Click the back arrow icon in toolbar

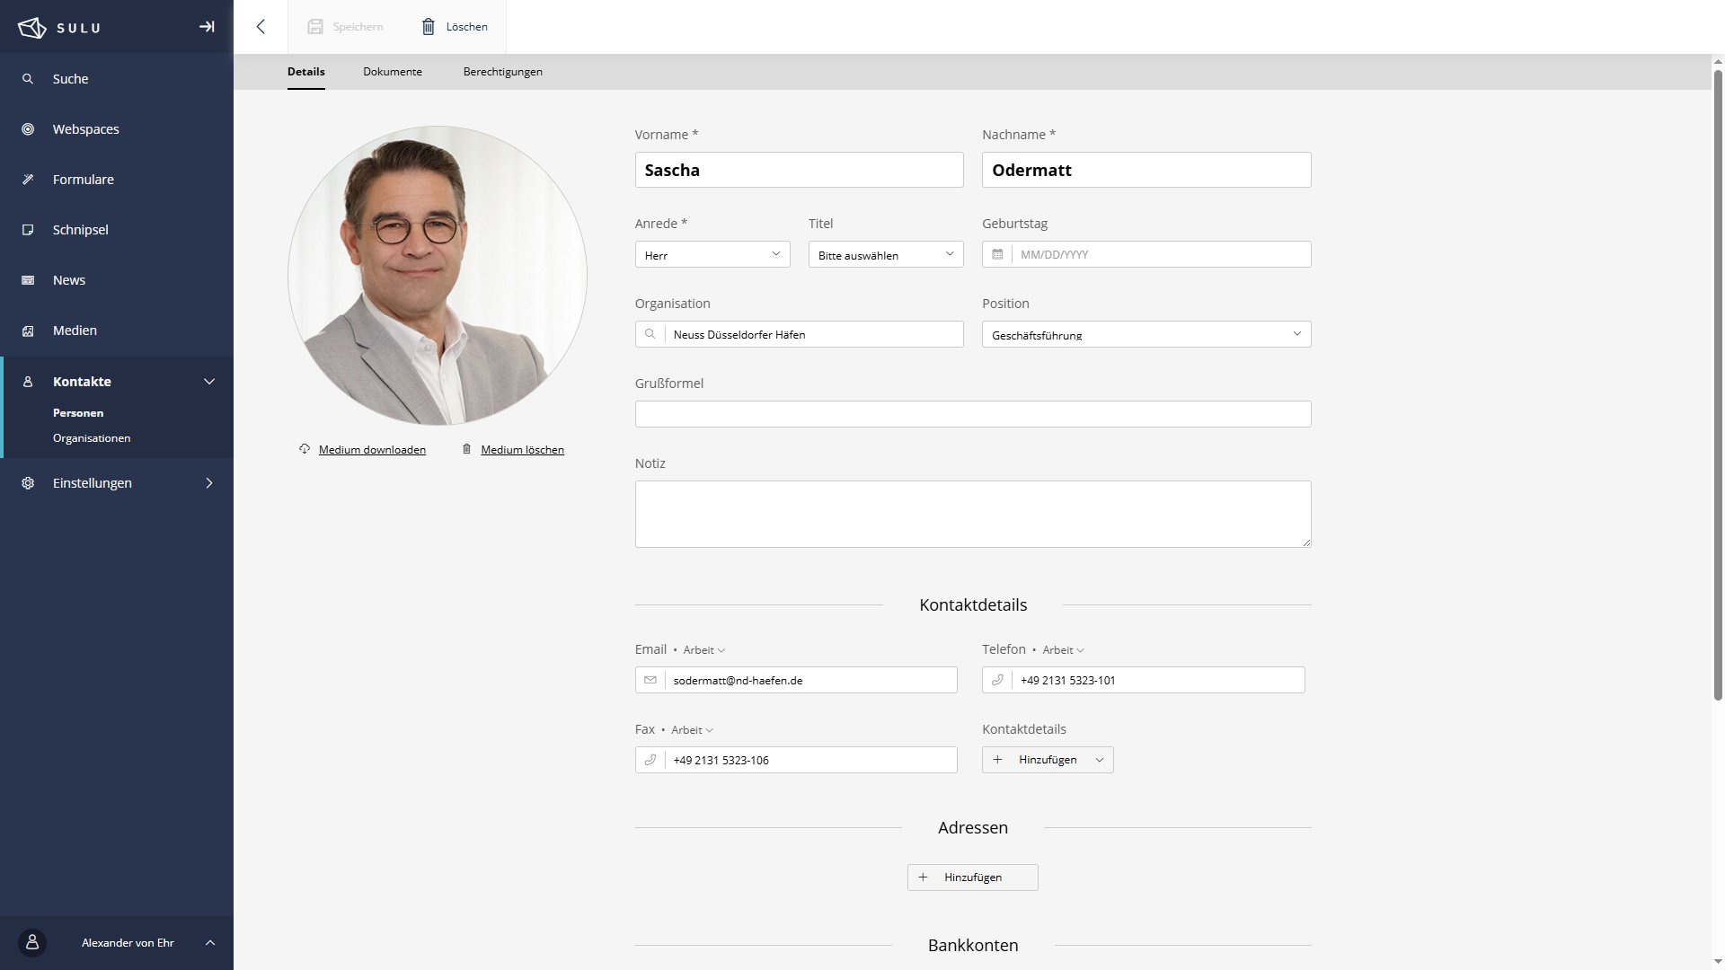261,27
